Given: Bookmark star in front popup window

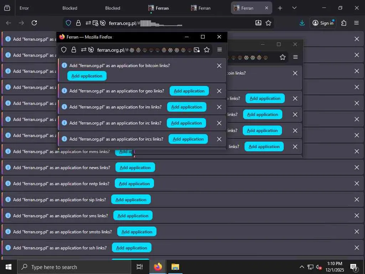Looking at the screenshot, I should click(x=206, y=50).
